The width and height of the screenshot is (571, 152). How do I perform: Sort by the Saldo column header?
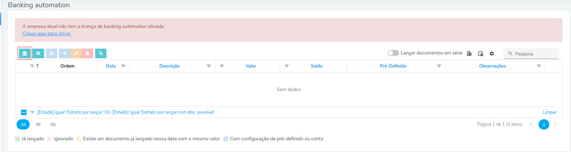(x=316, y=66)
